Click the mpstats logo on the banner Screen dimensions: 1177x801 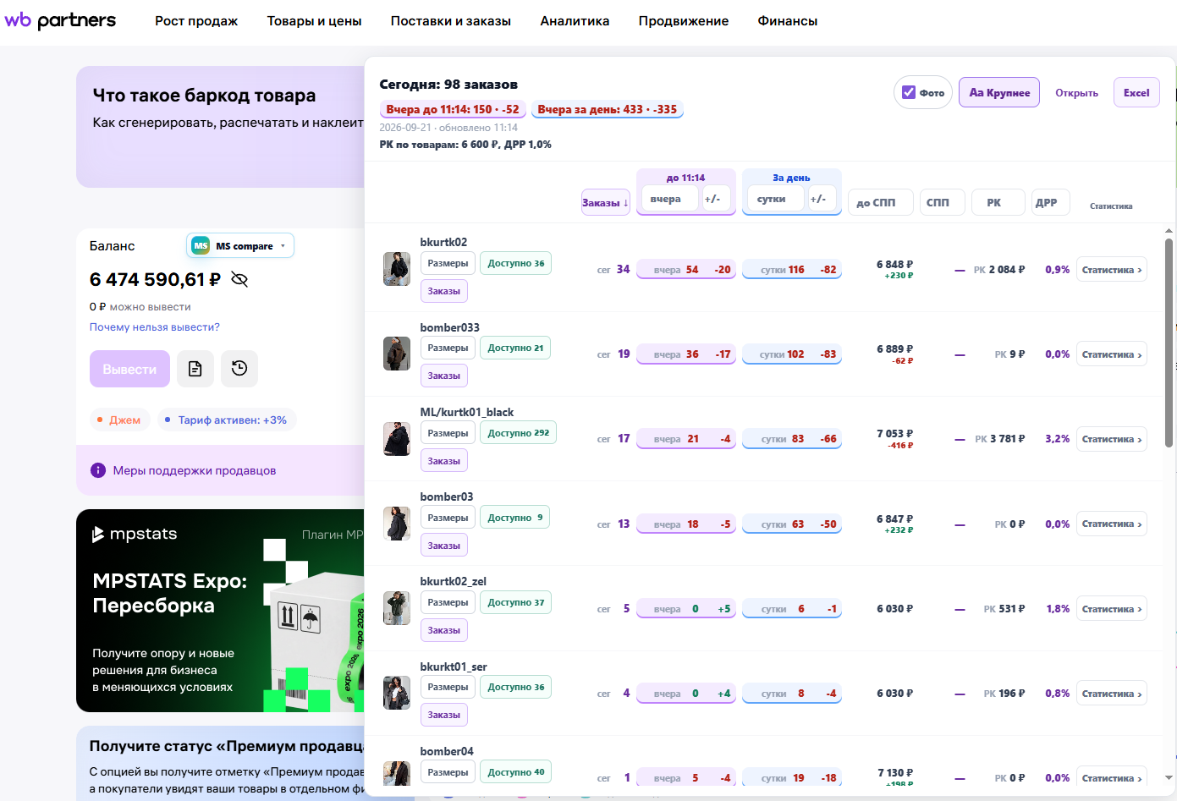point(135,534)
